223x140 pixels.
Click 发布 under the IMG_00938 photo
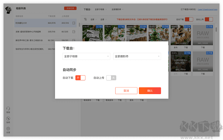[x=176, y=47]
